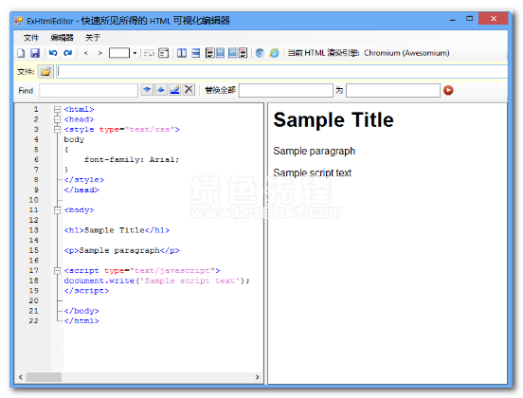Switch to horizontal split layout
This screenshot has height=398, width=523.
pos(196,53)
